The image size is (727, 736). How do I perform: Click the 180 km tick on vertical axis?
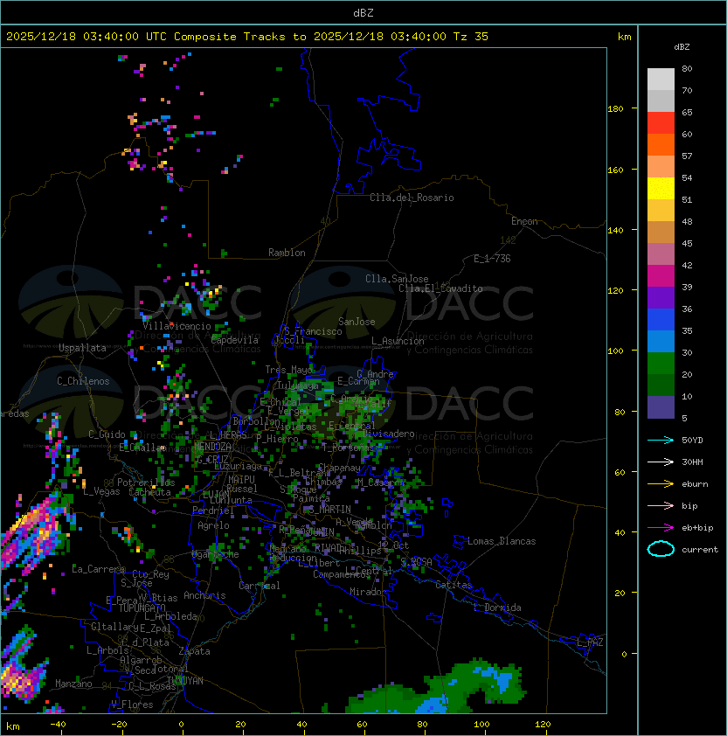click(x=615, y=109)
